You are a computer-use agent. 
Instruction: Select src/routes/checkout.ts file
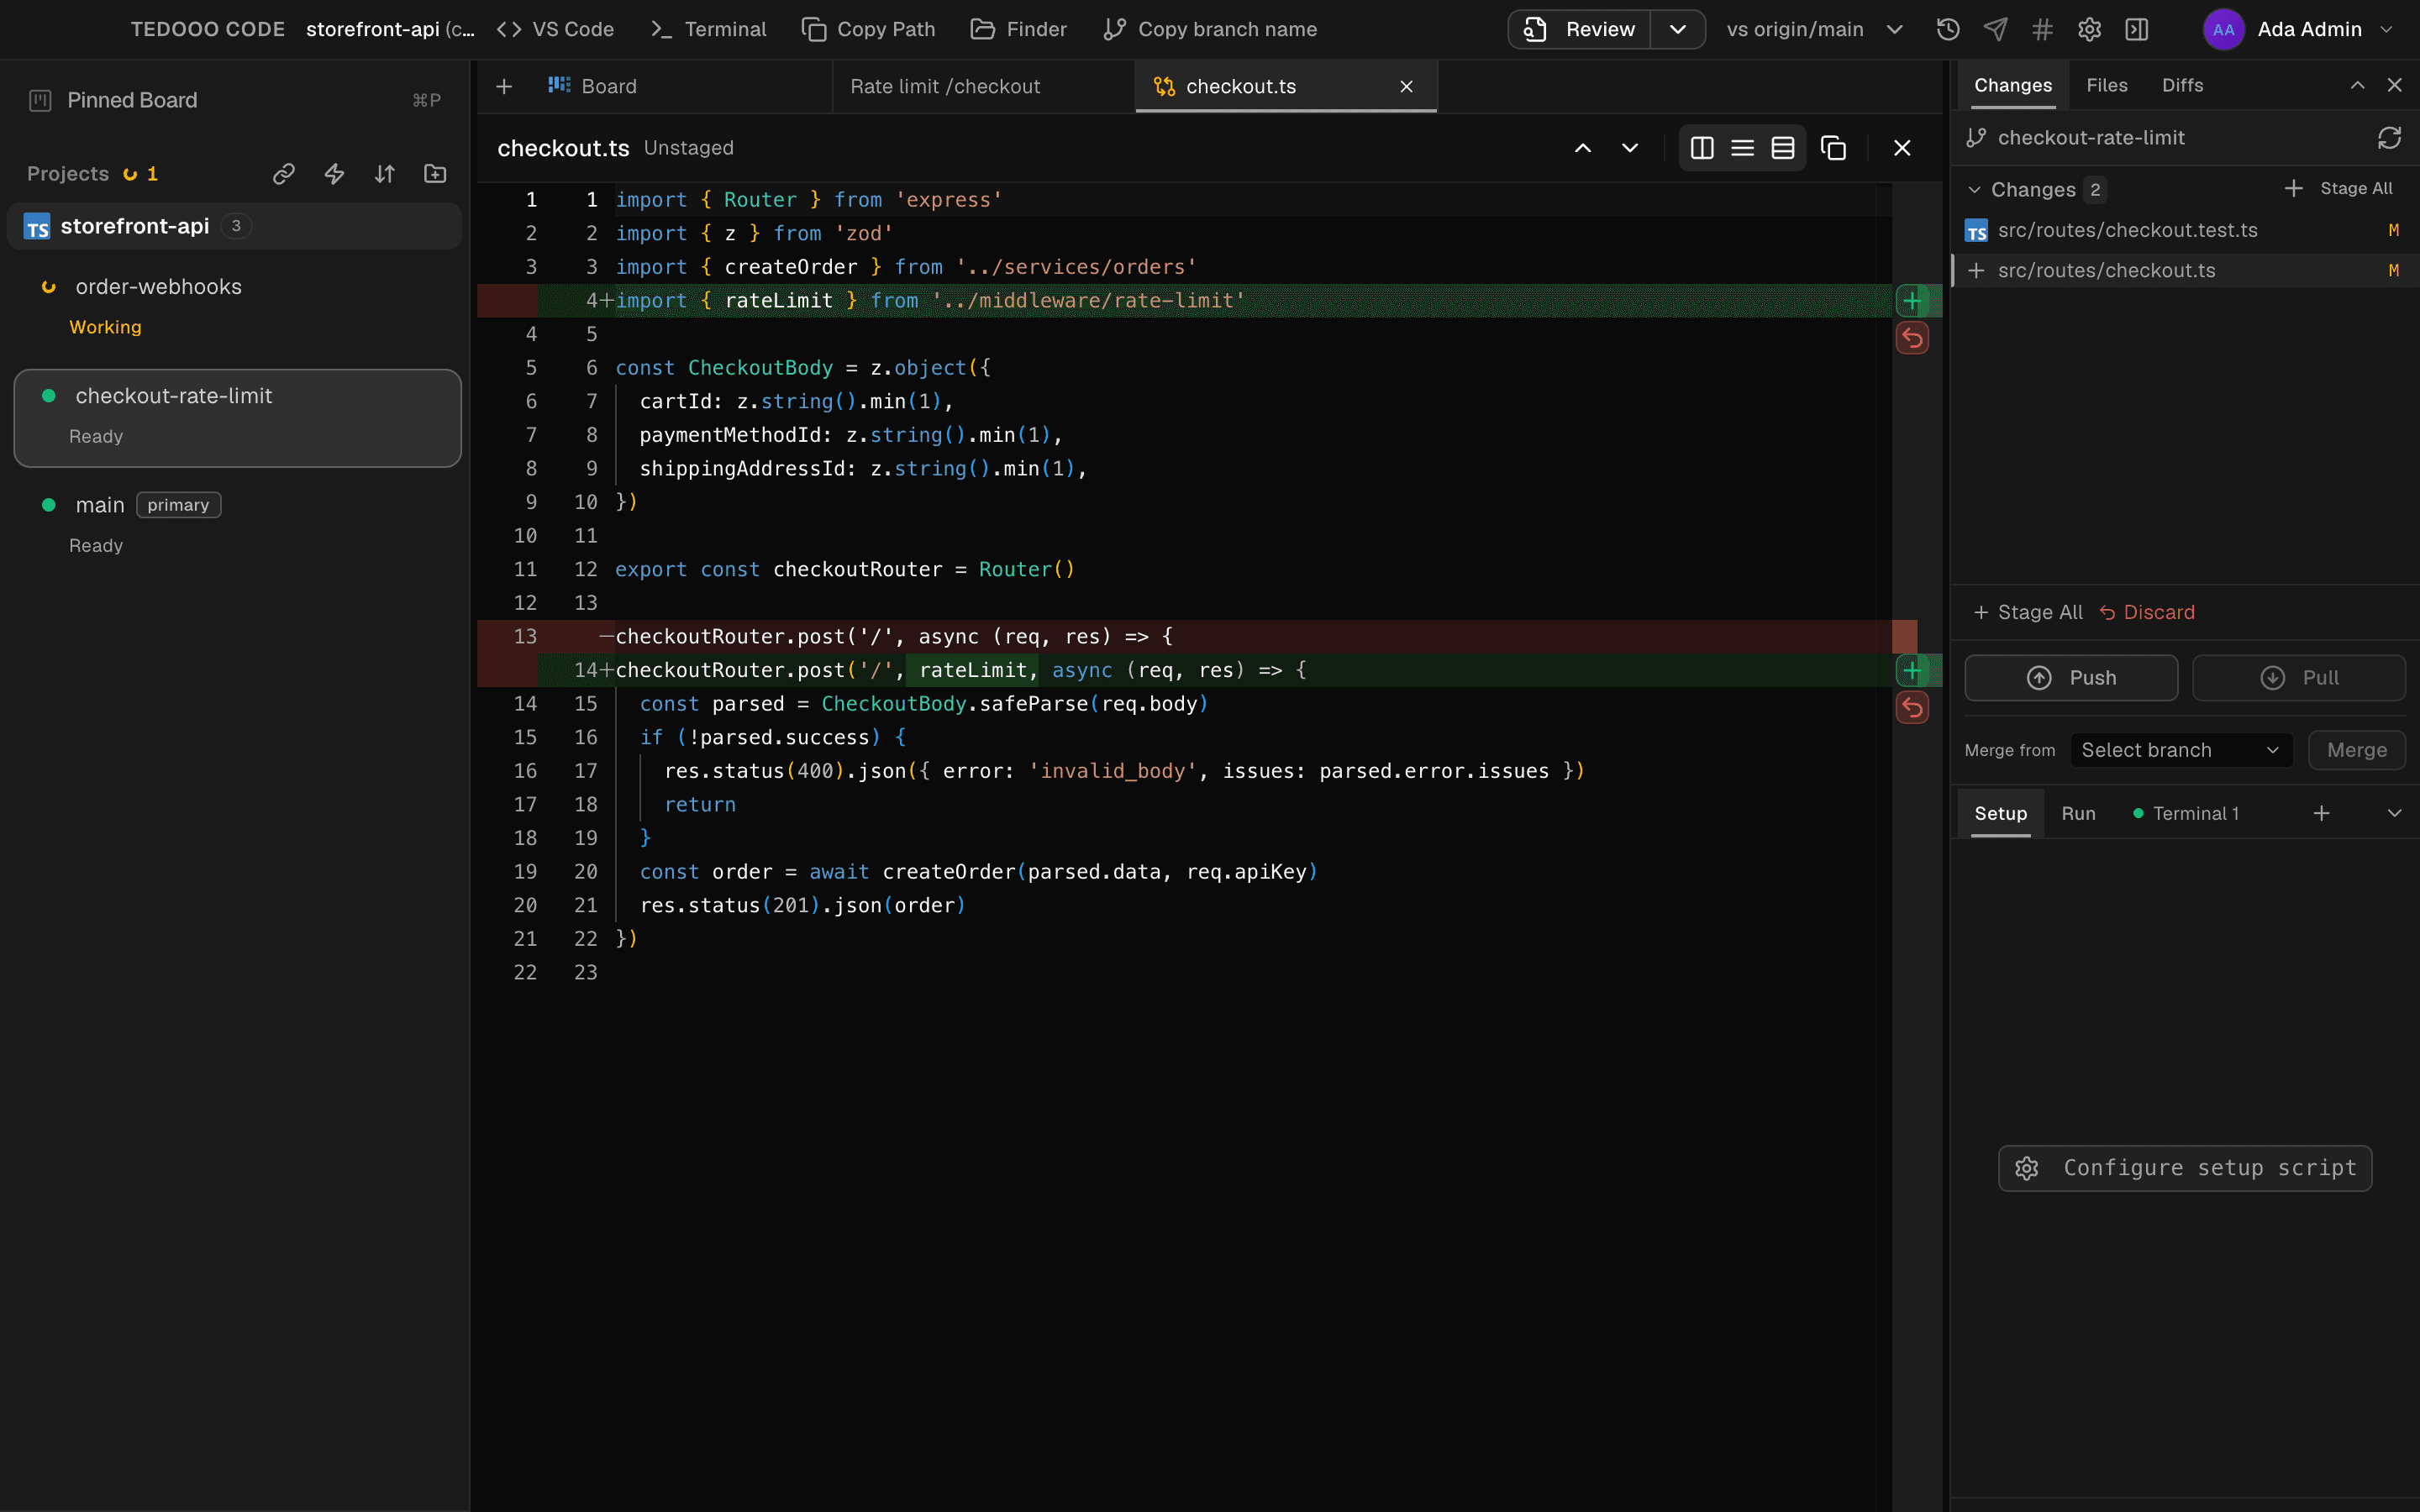tap(2184, 271)
